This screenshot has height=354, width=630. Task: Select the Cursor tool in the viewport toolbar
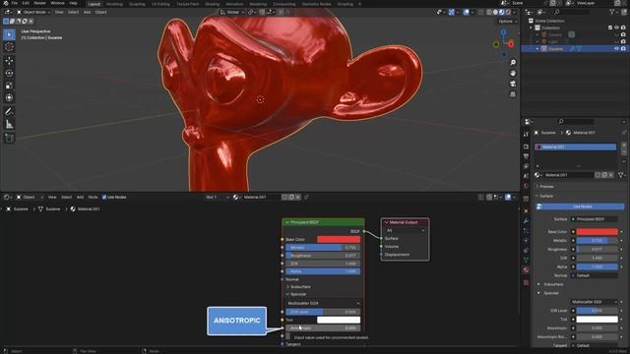9,47
